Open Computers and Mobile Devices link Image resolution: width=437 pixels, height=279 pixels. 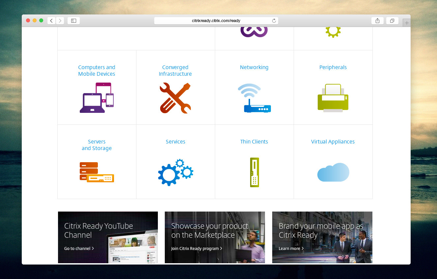click(97, 70)
